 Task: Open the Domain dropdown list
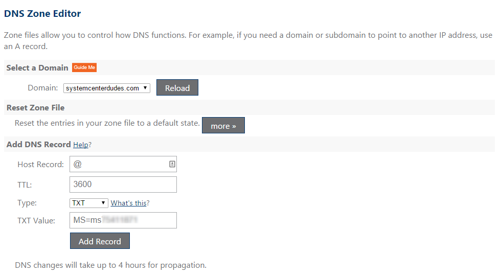coord(106,88)
